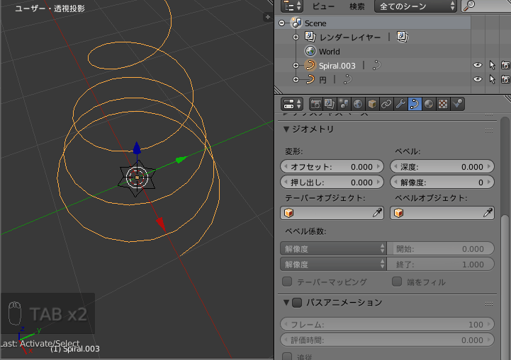
Task: Enable the パスアニメーション panel checkbox
Action: pyautogui.click(x=297, y=303)
